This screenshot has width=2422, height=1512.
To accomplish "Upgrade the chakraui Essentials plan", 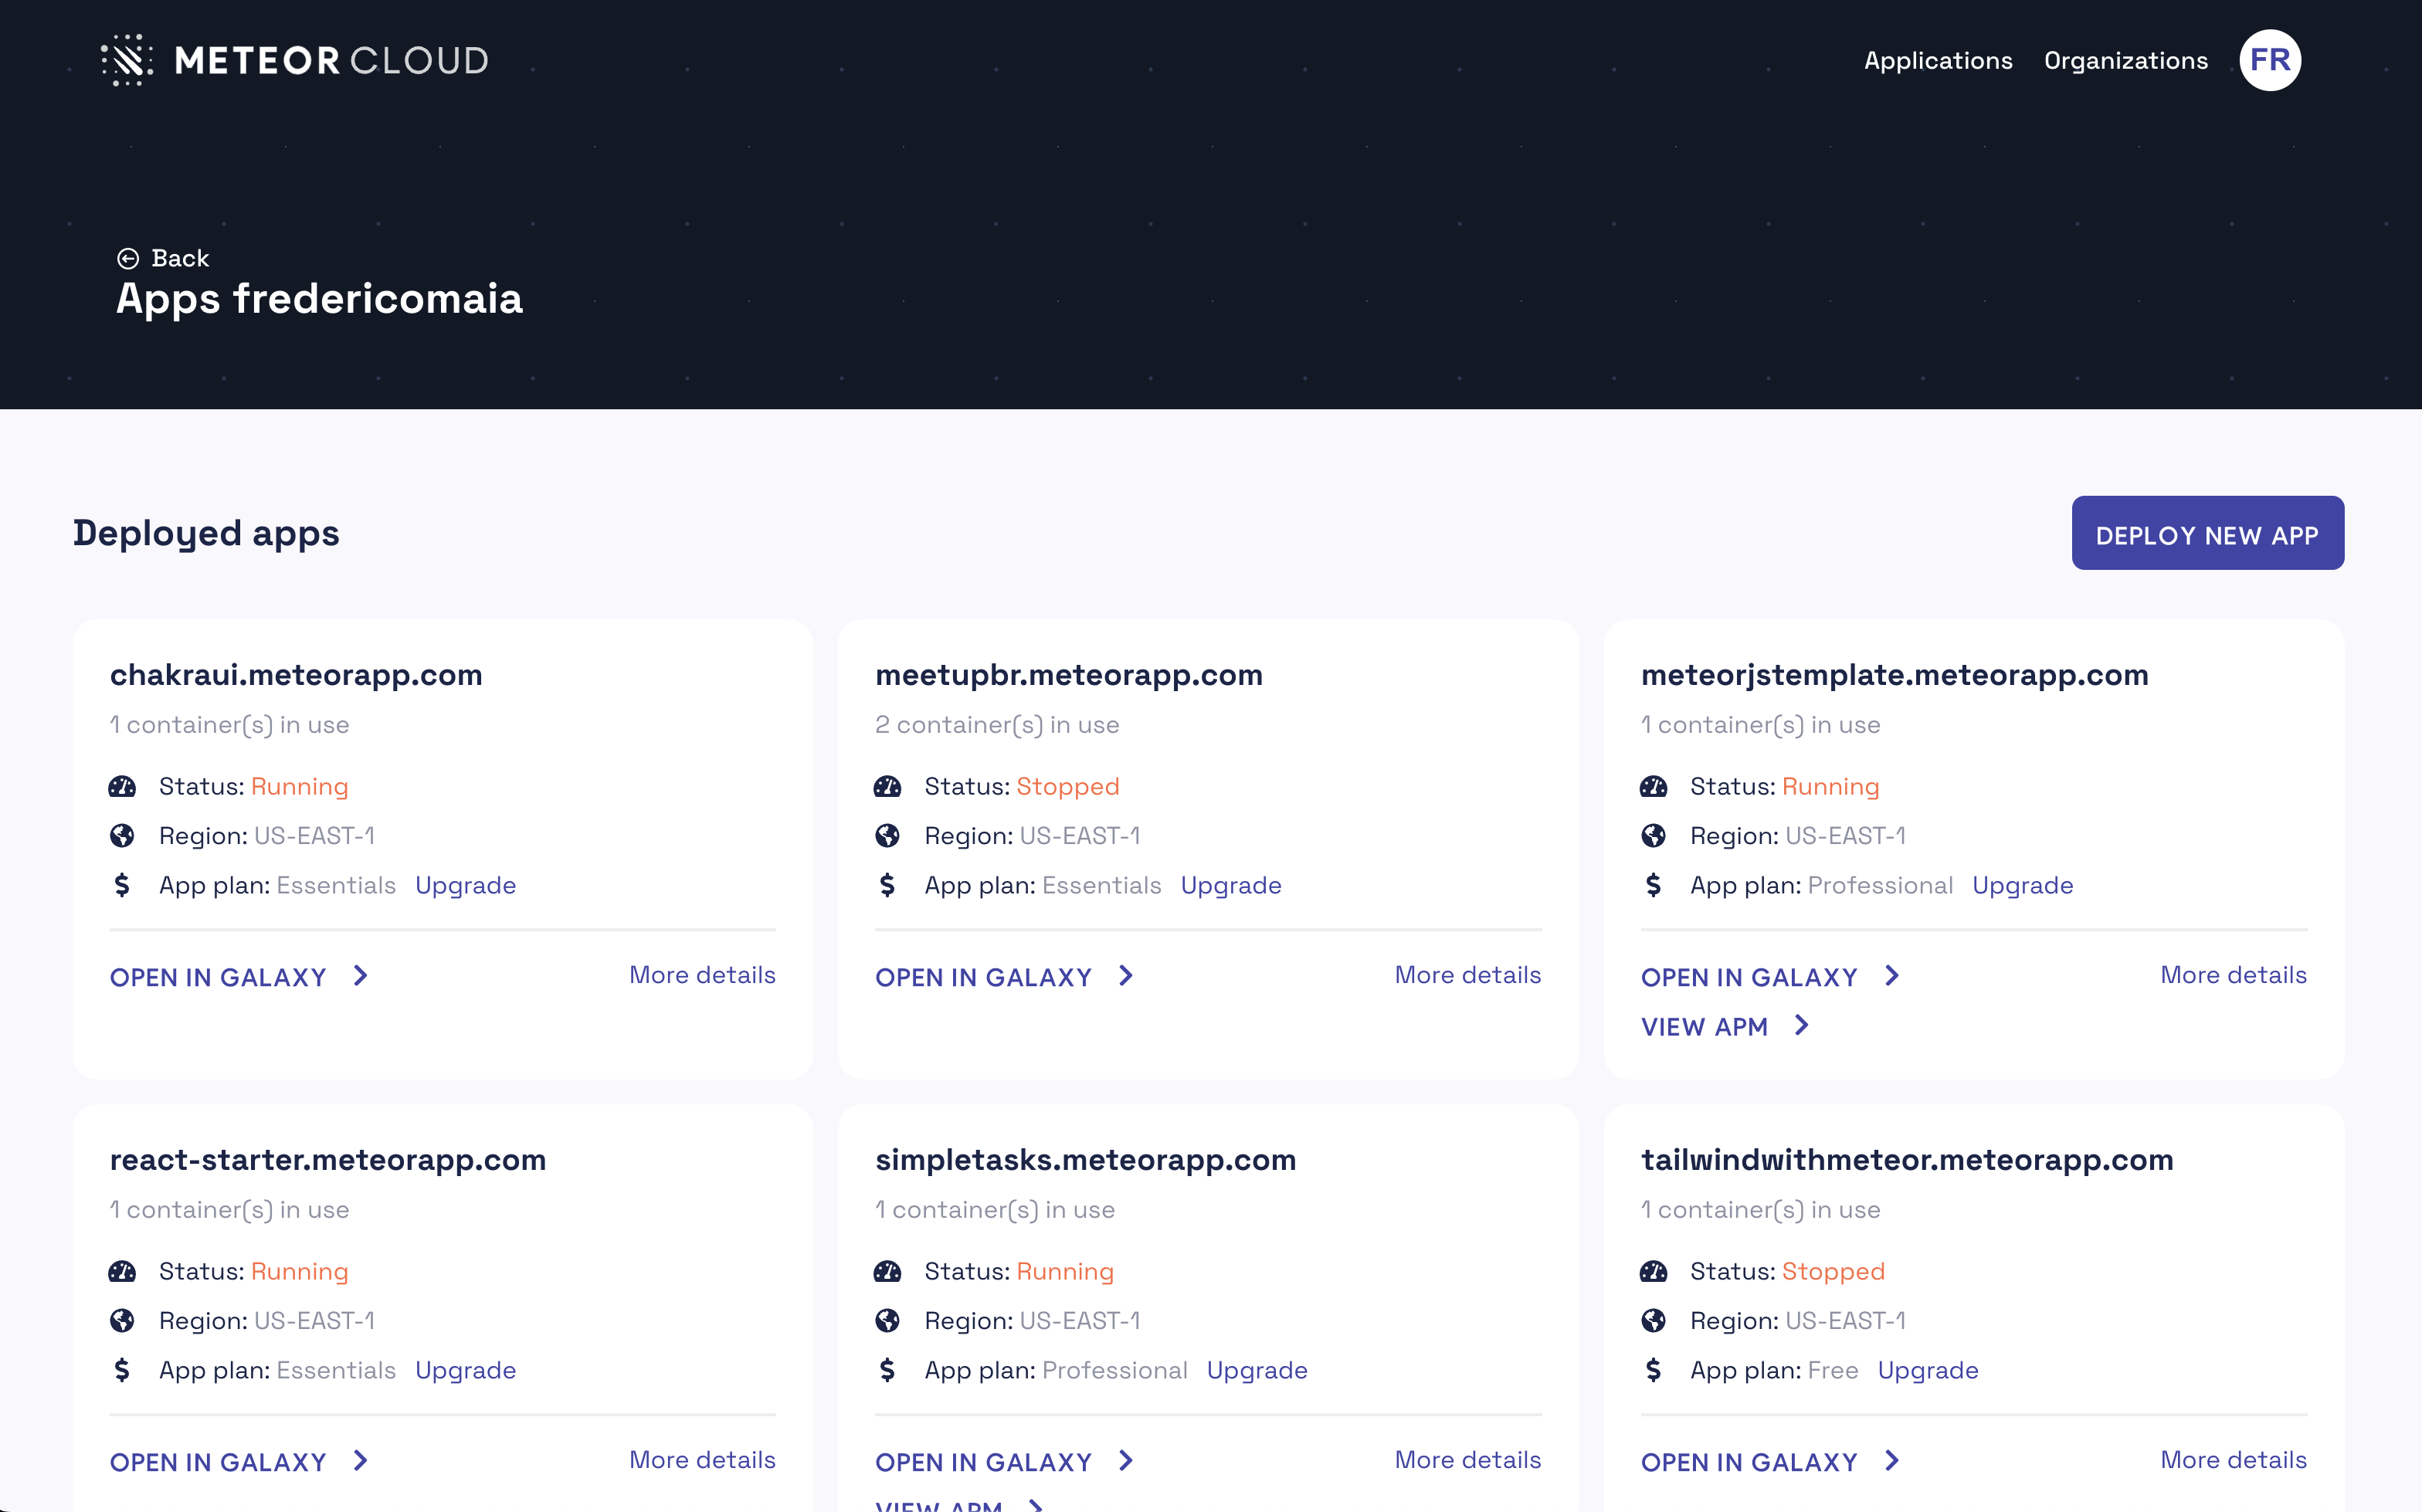I will (465, 886).
